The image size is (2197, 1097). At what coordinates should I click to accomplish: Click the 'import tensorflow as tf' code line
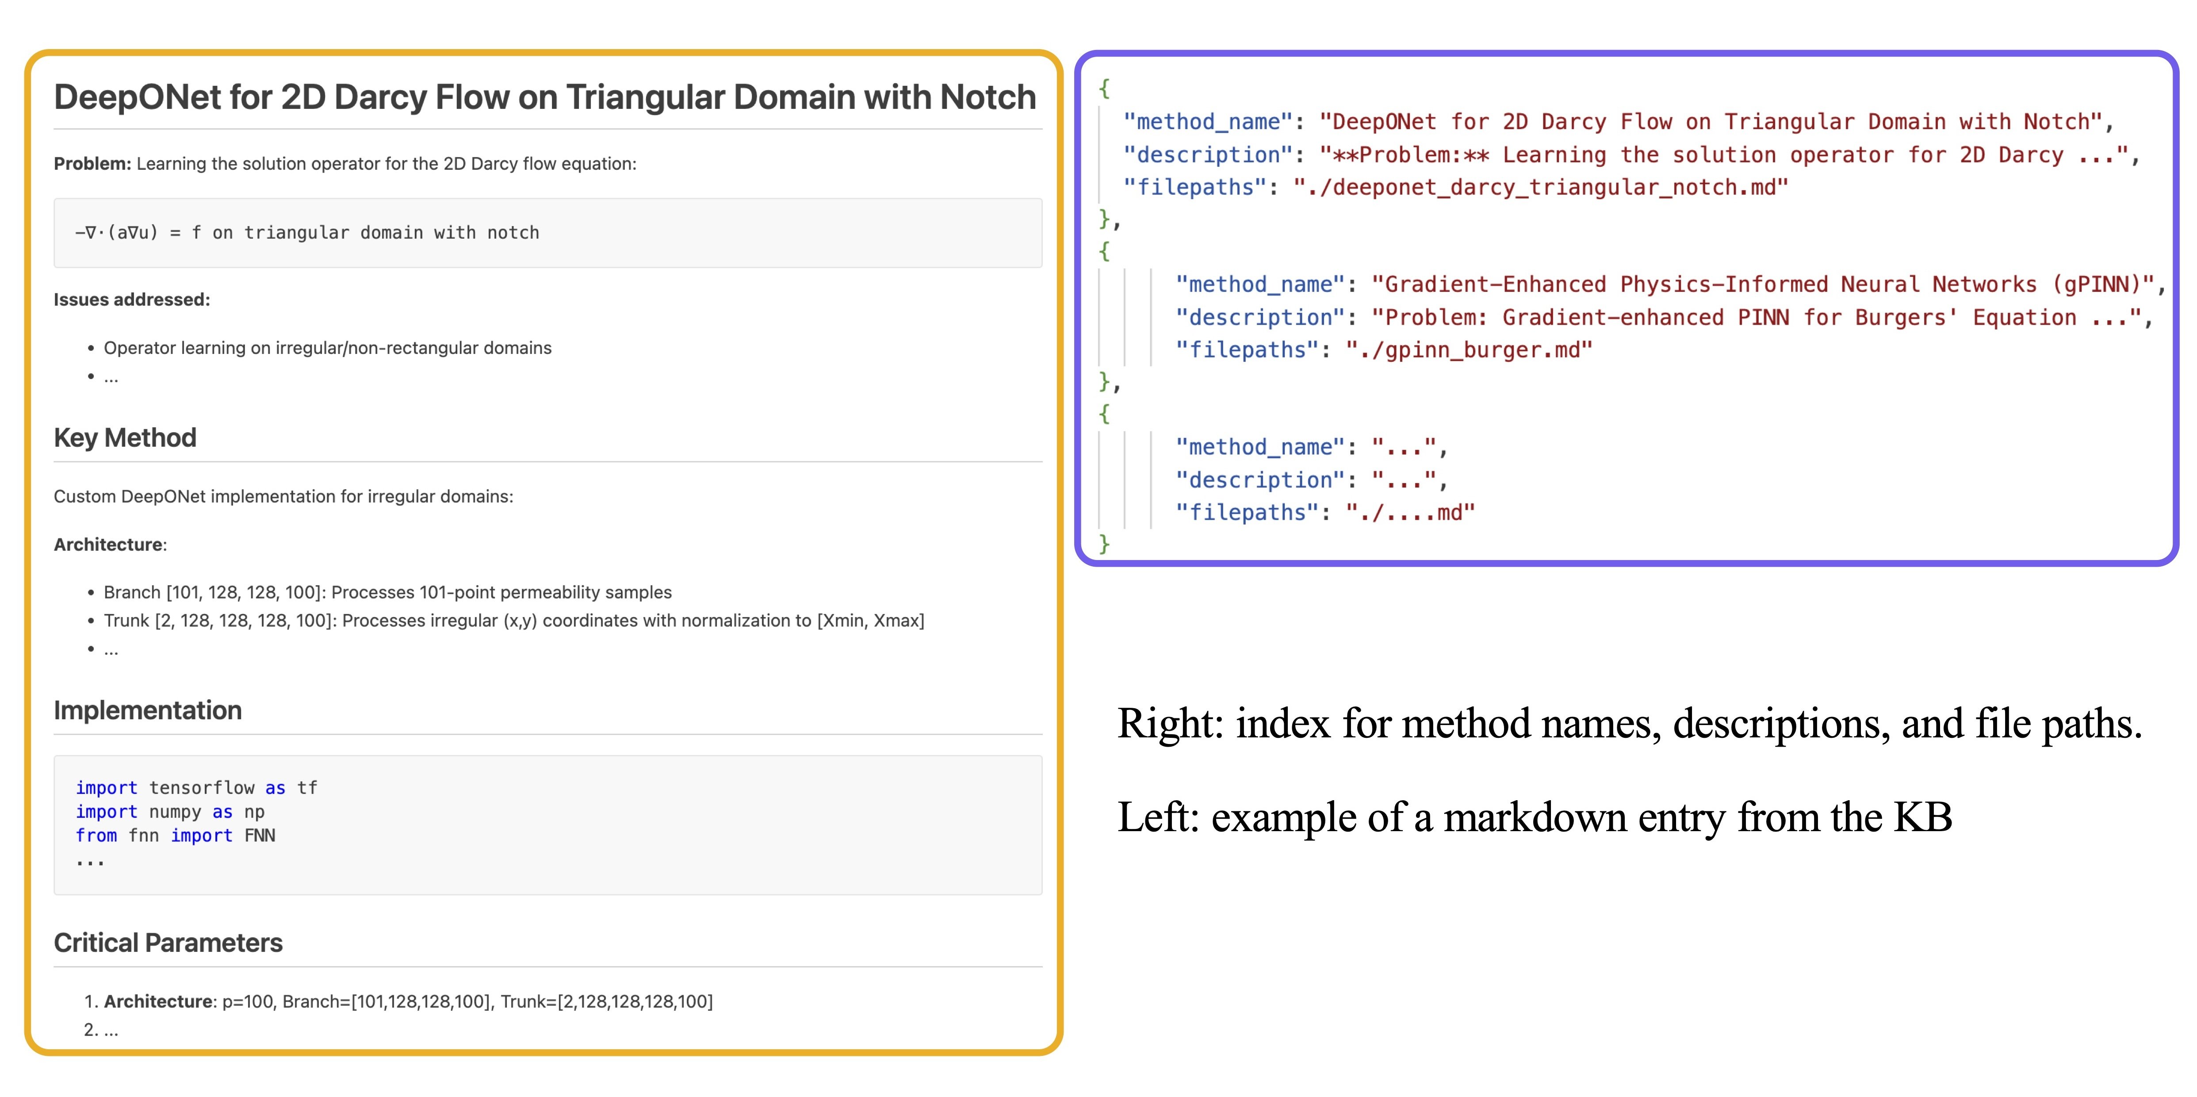click(x=196, y=787)
